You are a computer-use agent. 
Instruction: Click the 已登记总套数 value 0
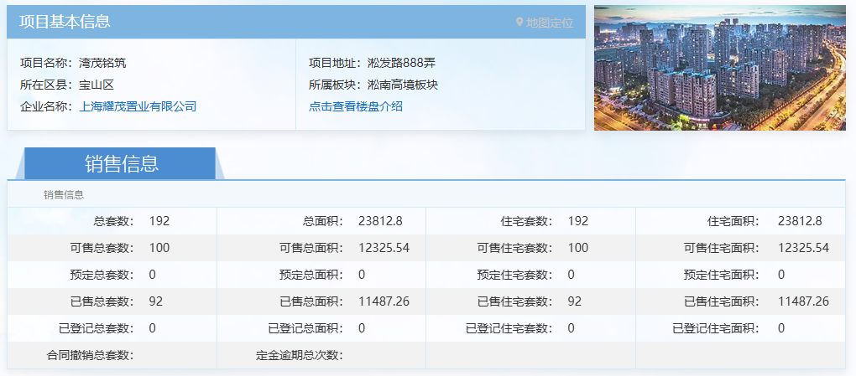(x=152, y=328)
